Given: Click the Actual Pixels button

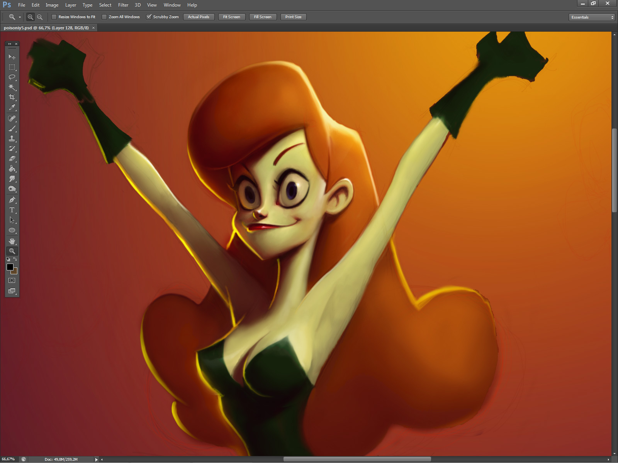Looking at the screenshot, I should [199, 17].
